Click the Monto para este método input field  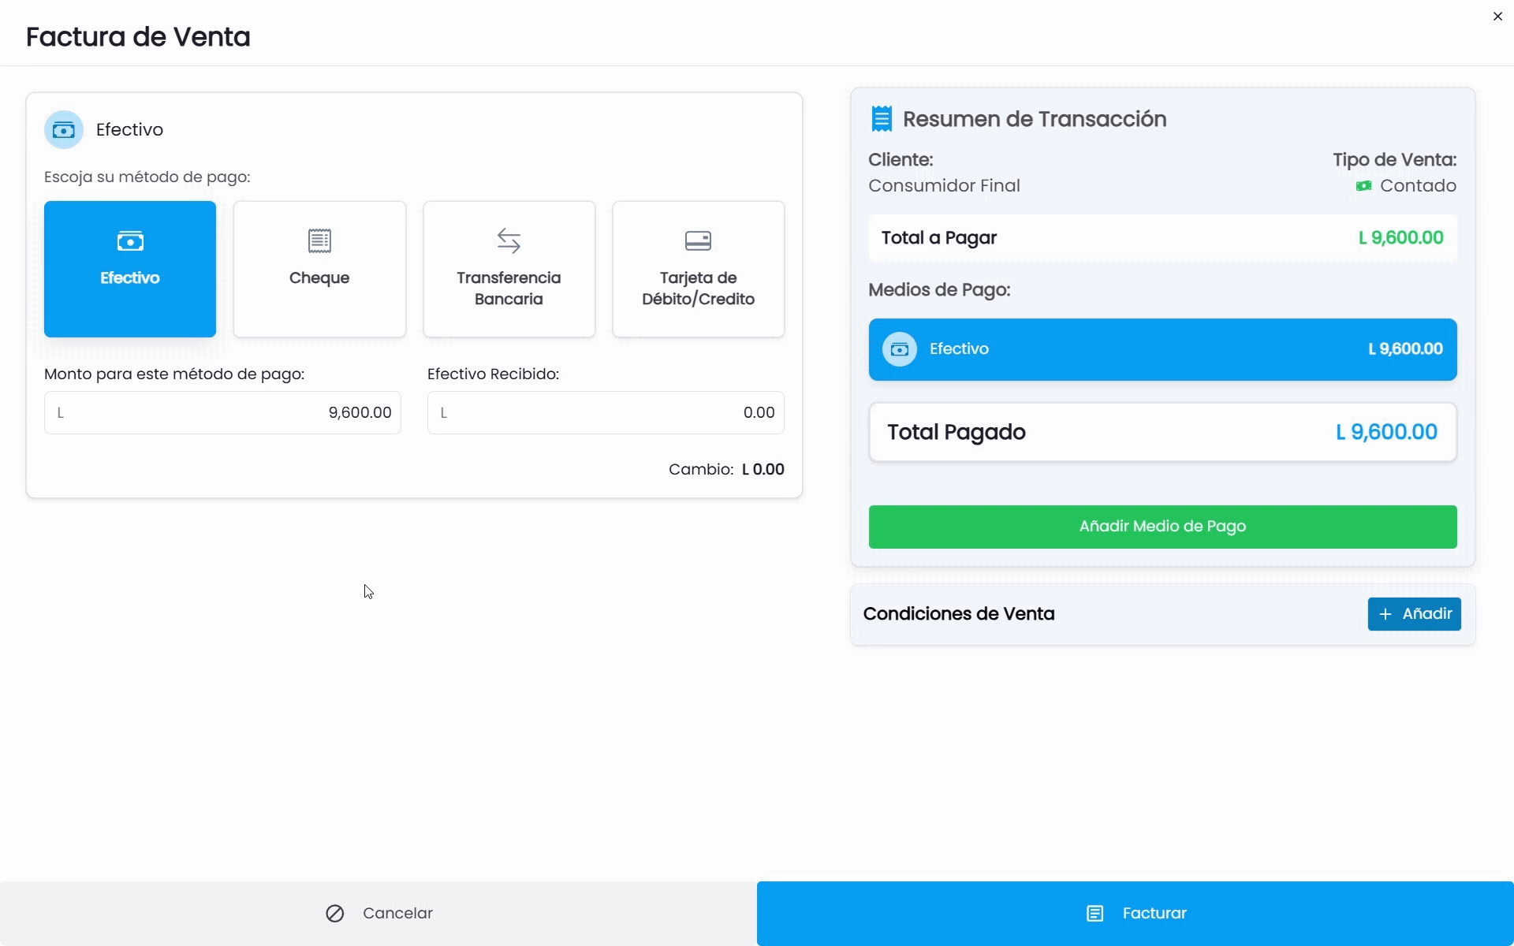pos(222,412)
